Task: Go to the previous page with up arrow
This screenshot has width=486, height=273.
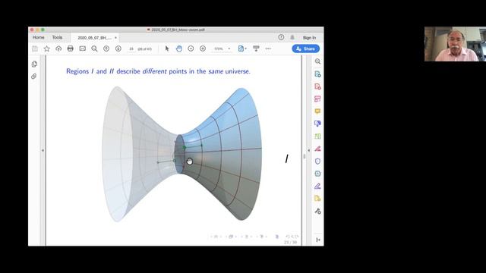Action: (106, 49)
